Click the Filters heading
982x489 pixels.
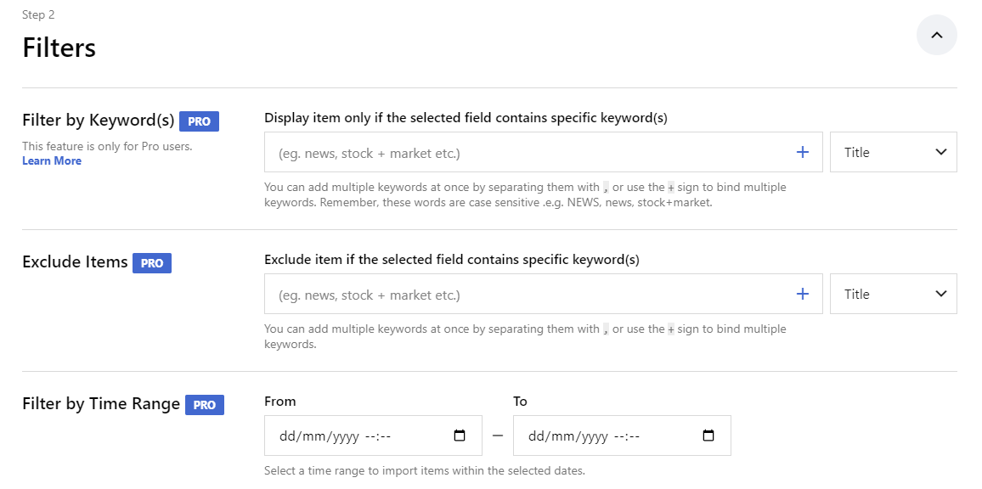point(58,48)
